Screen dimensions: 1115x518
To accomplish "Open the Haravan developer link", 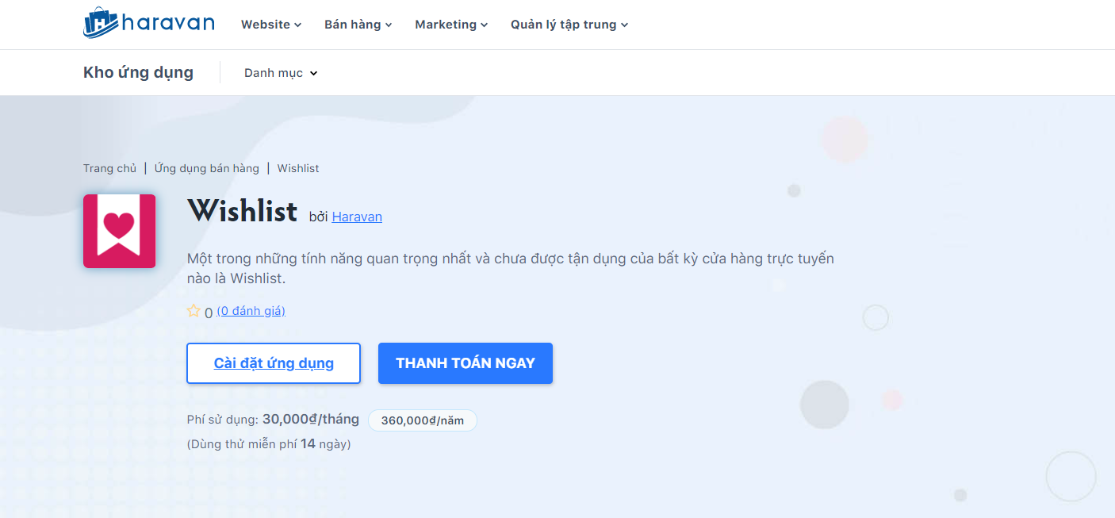I will coord(357,217).
